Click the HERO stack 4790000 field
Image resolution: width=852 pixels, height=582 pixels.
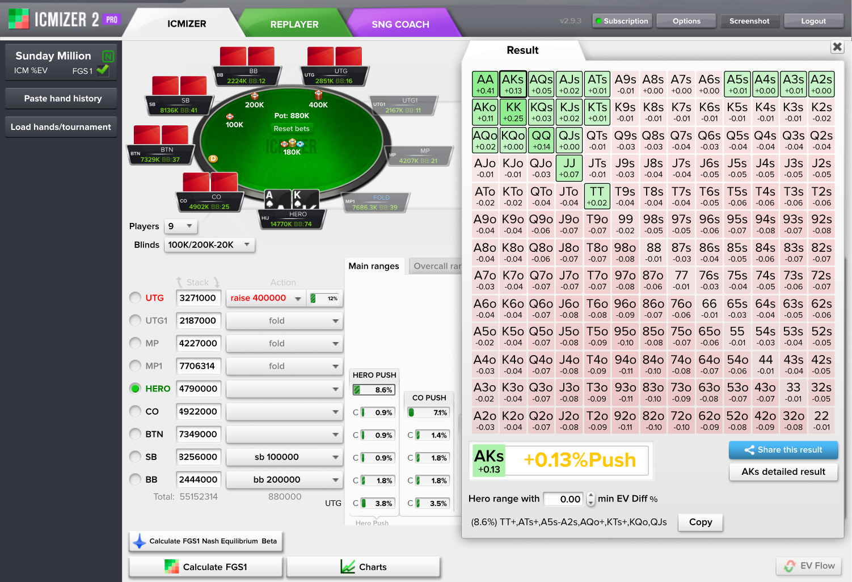tap(198, 389)
